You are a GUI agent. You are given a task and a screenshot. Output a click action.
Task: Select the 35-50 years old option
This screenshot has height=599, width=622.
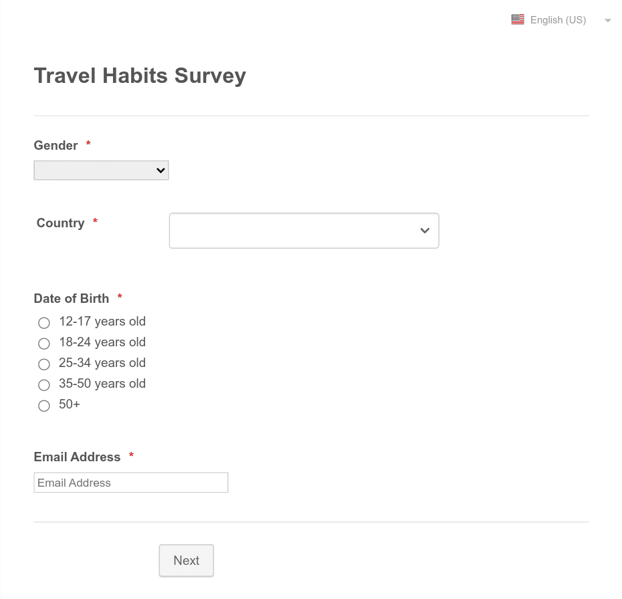pyautogui.click(x=44, y=385)
